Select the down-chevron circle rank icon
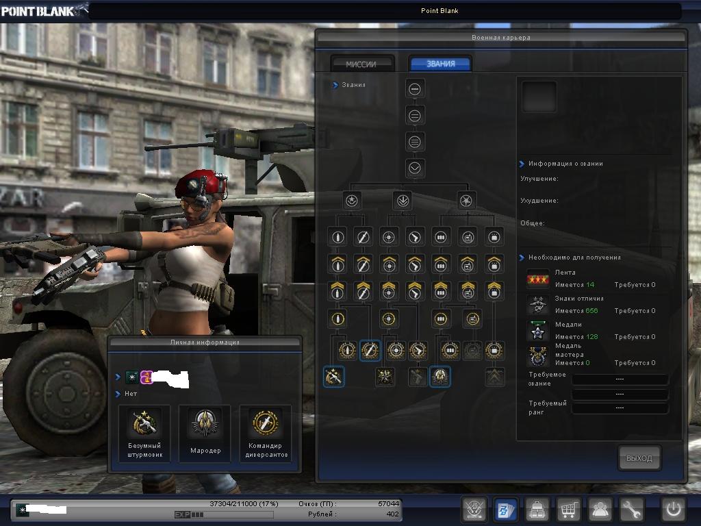701x526 pixels. tap(415, 168)
